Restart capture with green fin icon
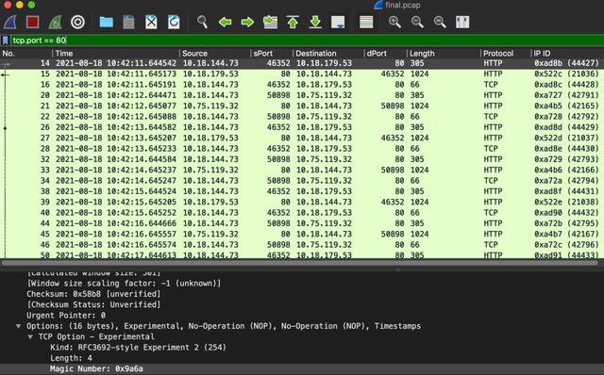This screenshot has width=604, height=375. (x=55, y=22)
